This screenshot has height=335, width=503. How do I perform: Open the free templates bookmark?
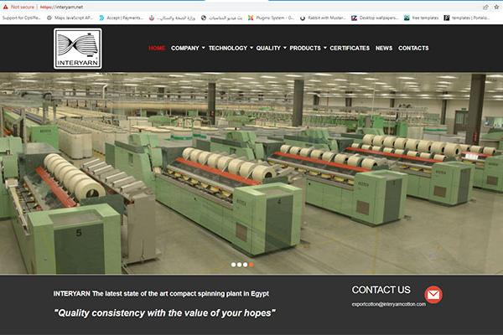click(421, 18)
